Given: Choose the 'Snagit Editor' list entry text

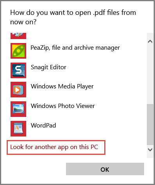Looking at the screenshot, I should (x=48, y=67).
